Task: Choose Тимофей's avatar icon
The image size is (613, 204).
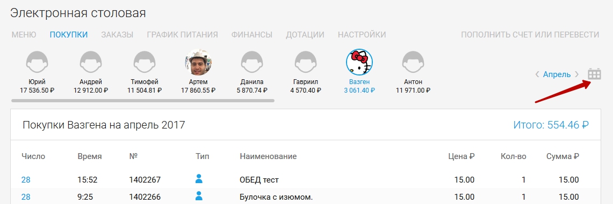Action: [145, 62]
